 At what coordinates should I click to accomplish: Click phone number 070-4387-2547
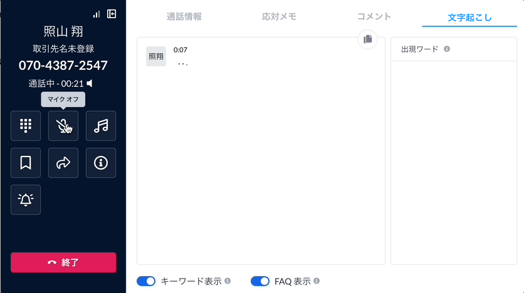tap(63, 65)
